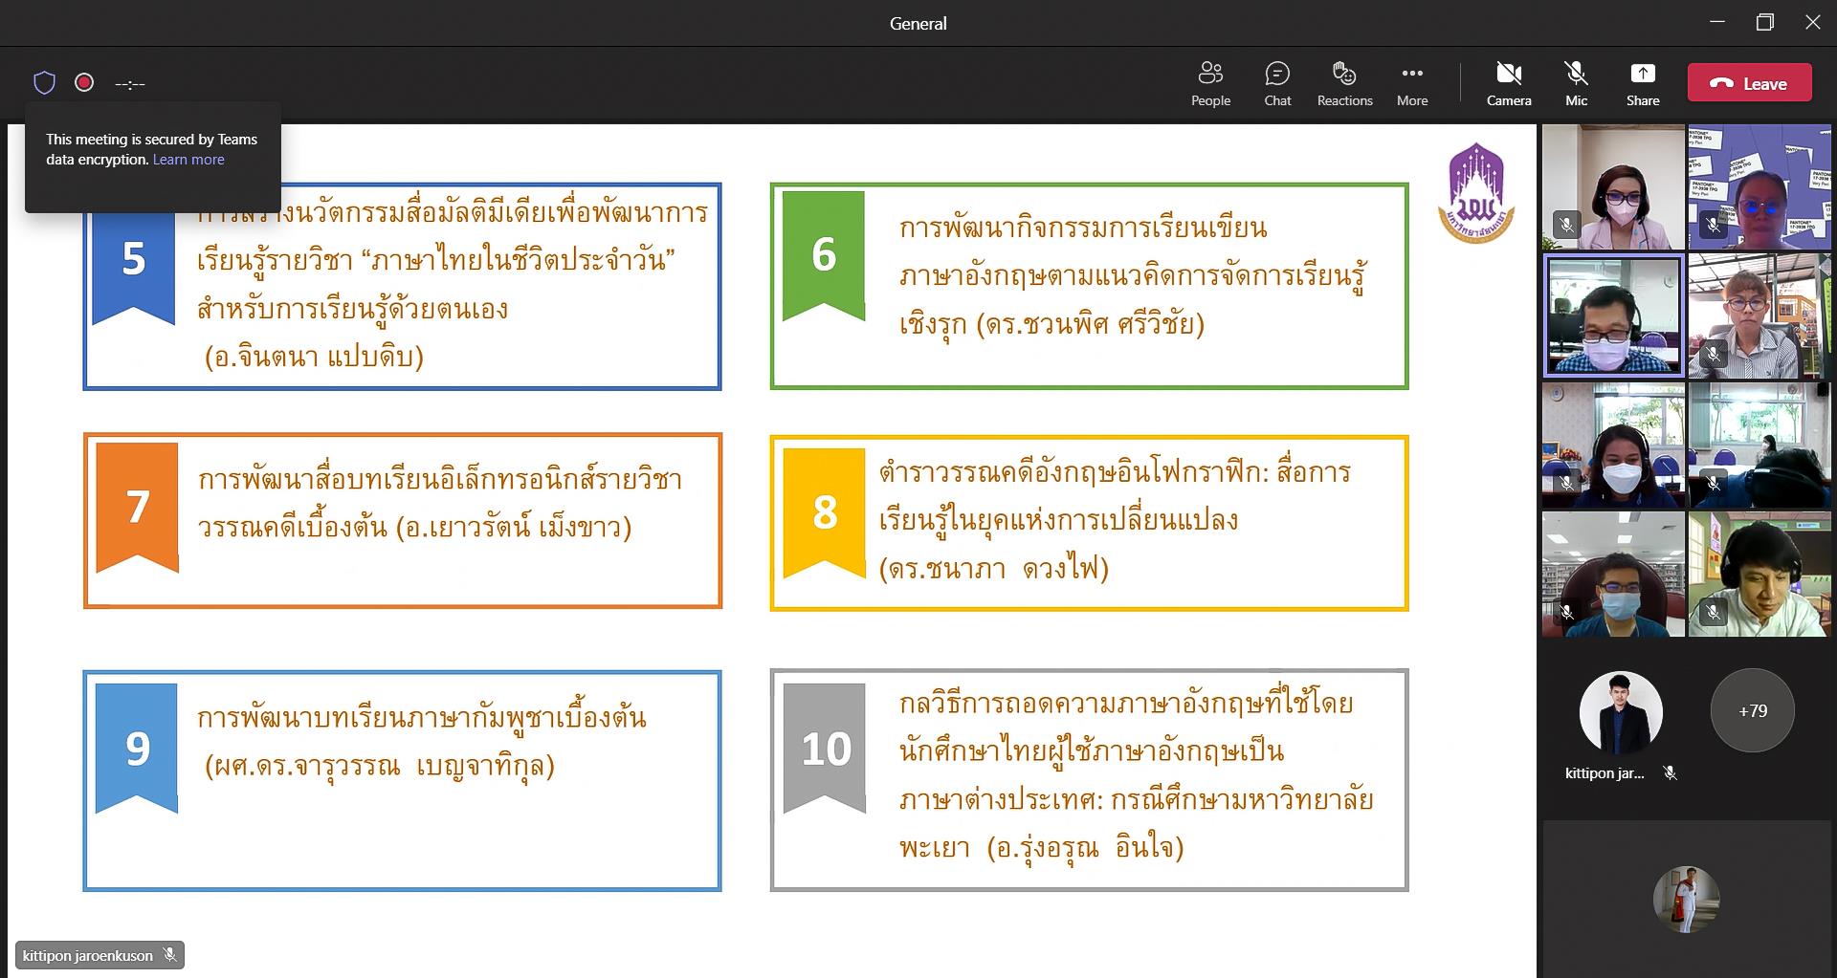The width and height of the screenshot is (1837, 978).
Task: Toggle the Camera on
Action: pyautogui.click(x=1509, y=83)
